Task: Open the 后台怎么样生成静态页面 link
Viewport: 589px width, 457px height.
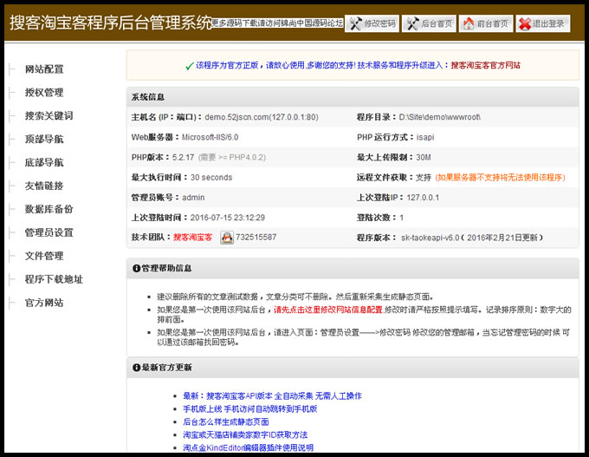Action: [x=225, y=421]
